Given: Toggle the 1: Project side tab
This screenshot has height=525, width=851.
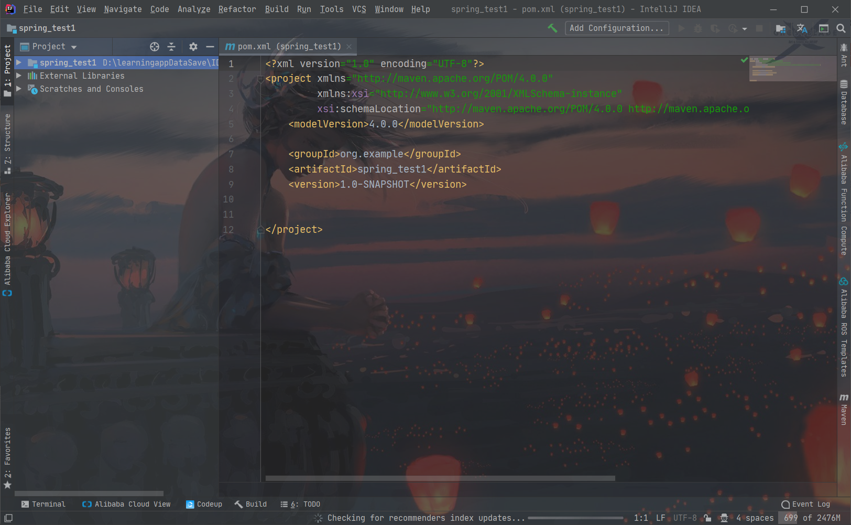Looking at the screenshot, I should (x=7, y=70).
